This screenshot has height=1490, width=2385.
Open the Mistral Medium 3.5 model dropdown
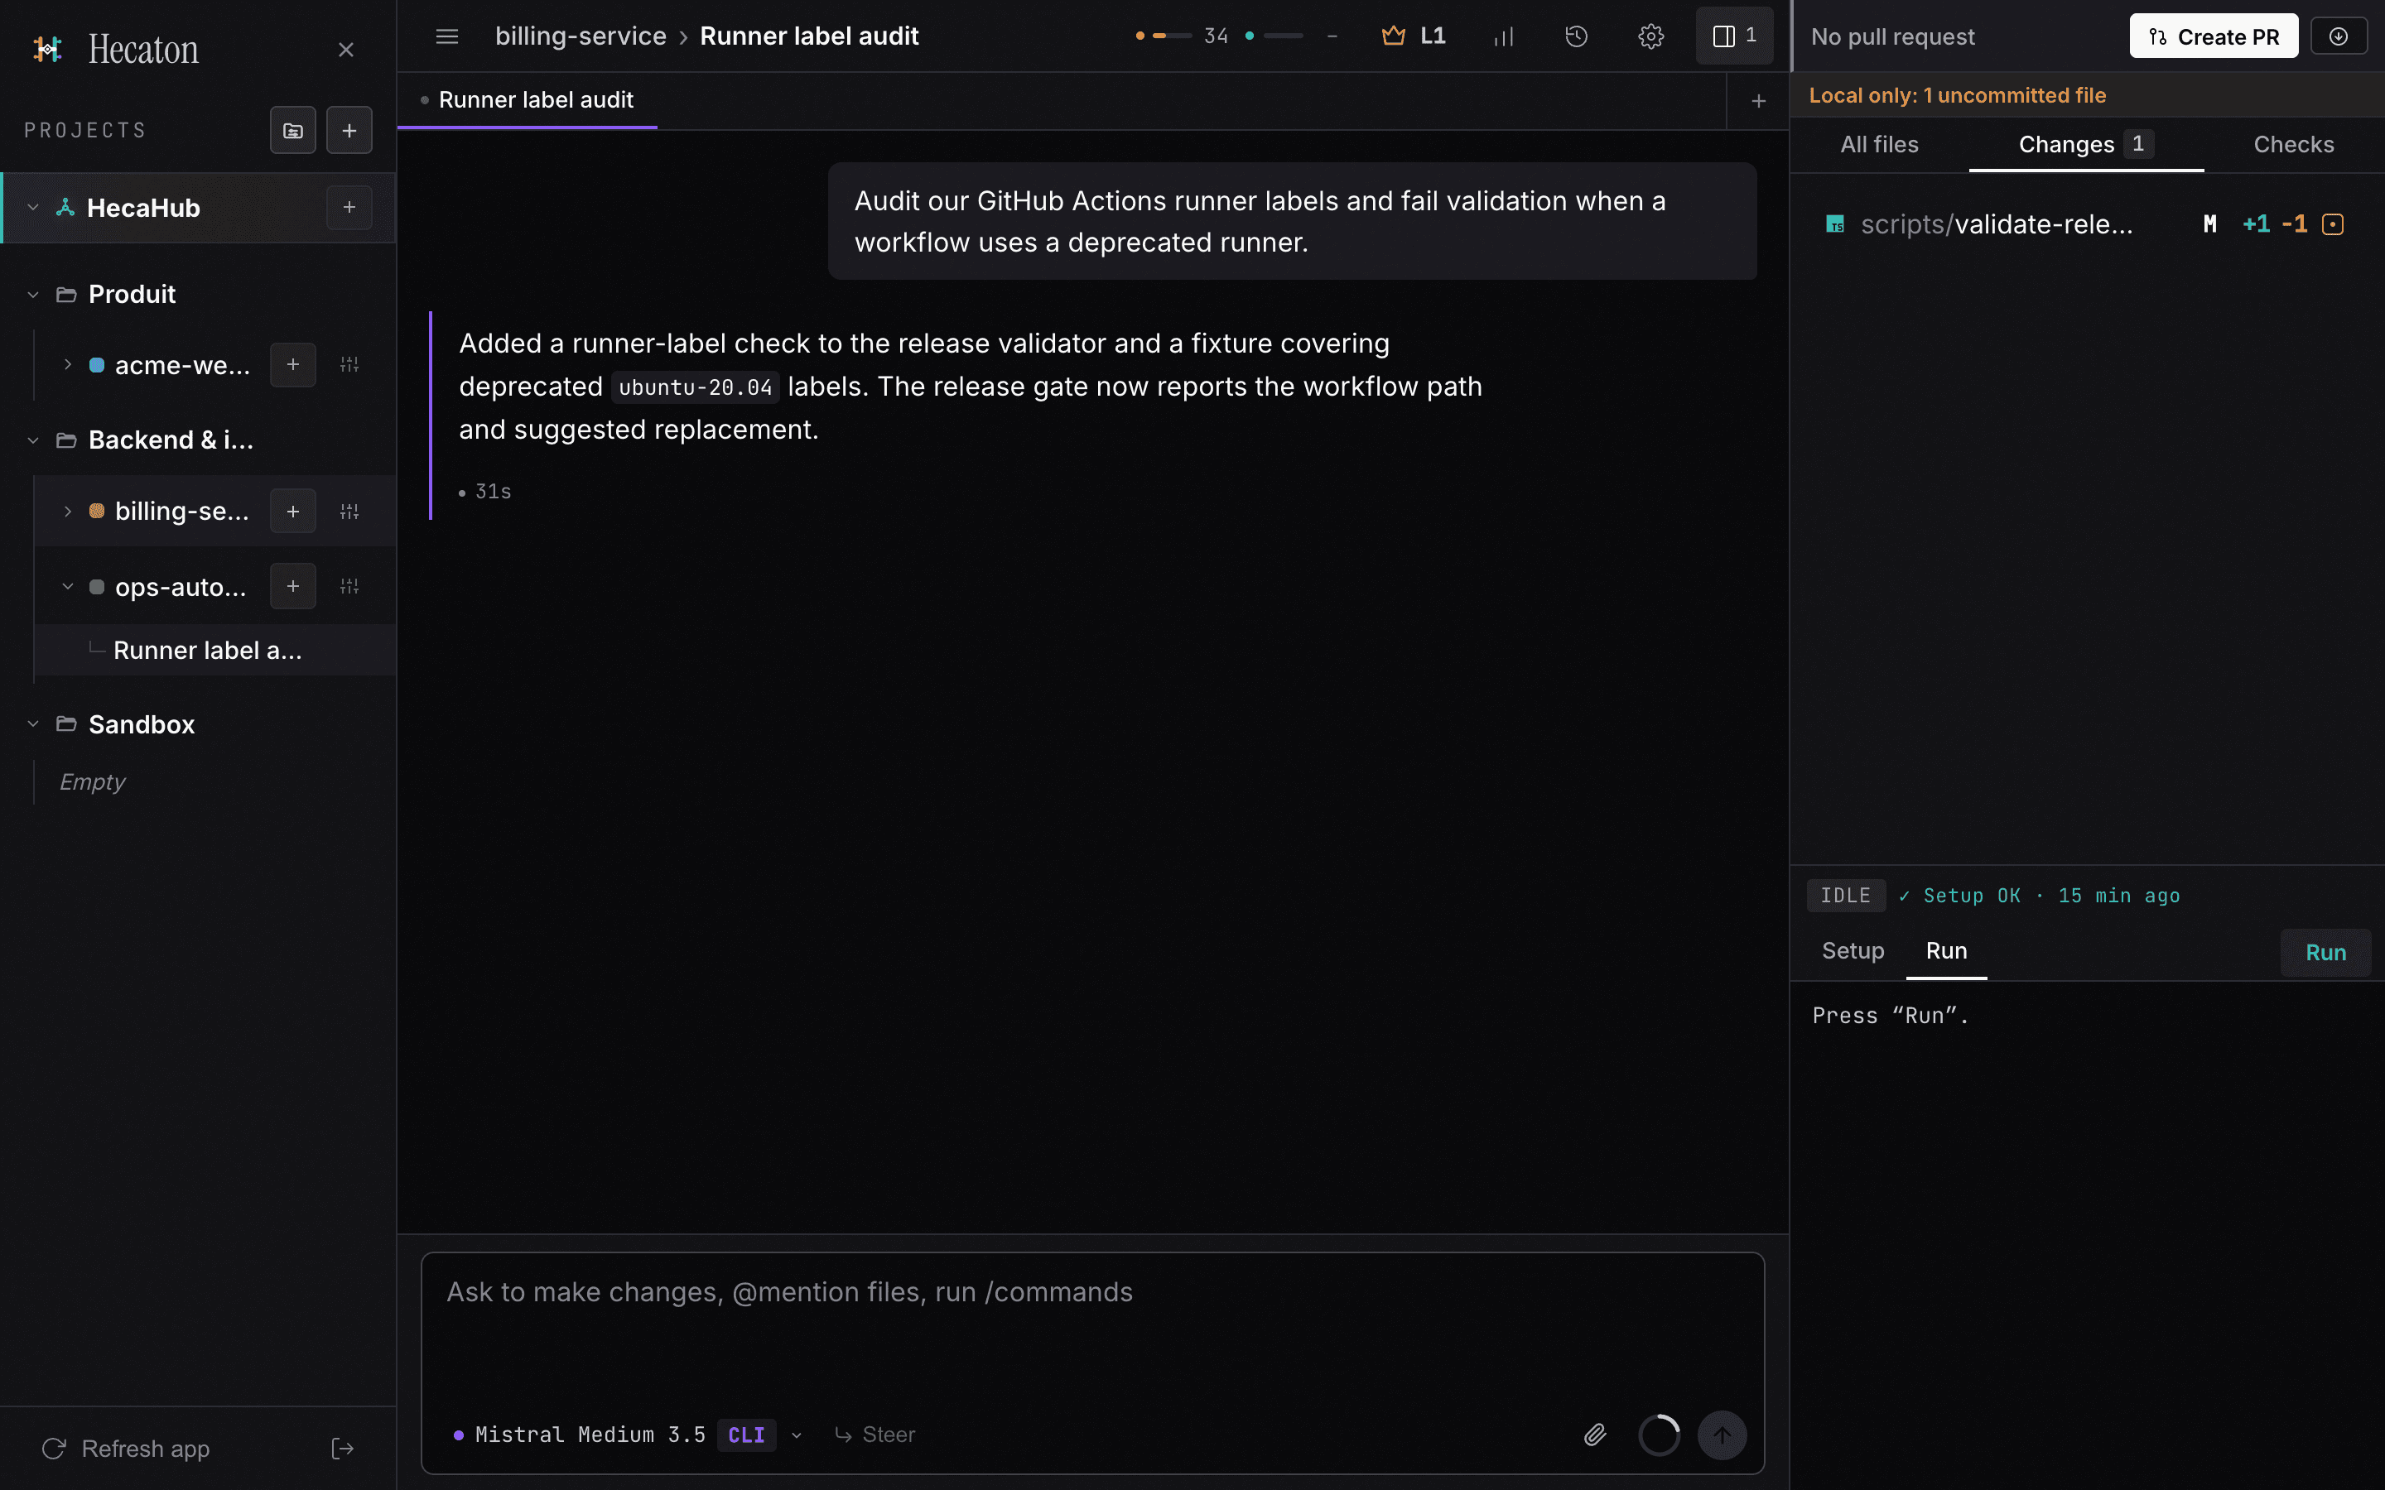point(628,1435)
